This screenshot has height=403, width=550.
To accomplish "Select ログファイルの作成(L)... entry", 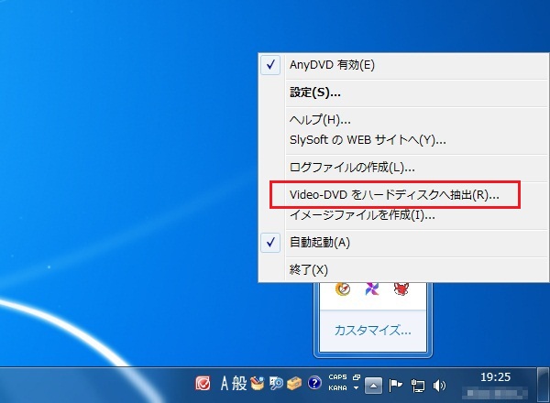I will coord(403,168).
